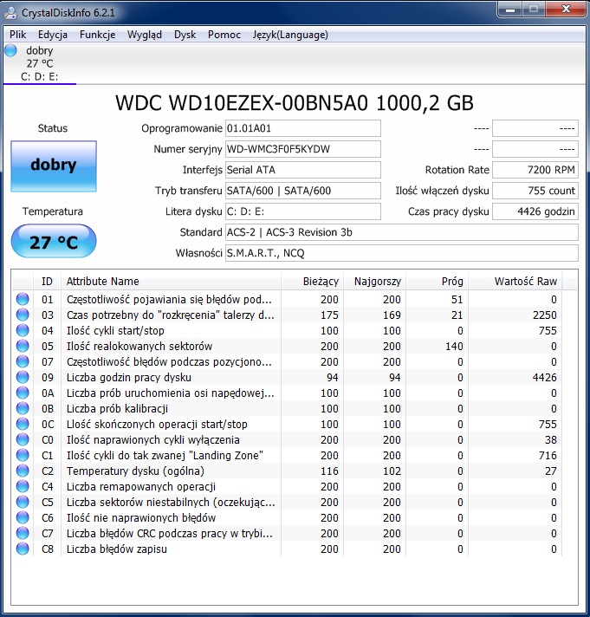Close the CrystalDiskInfo window

(566, 10)
